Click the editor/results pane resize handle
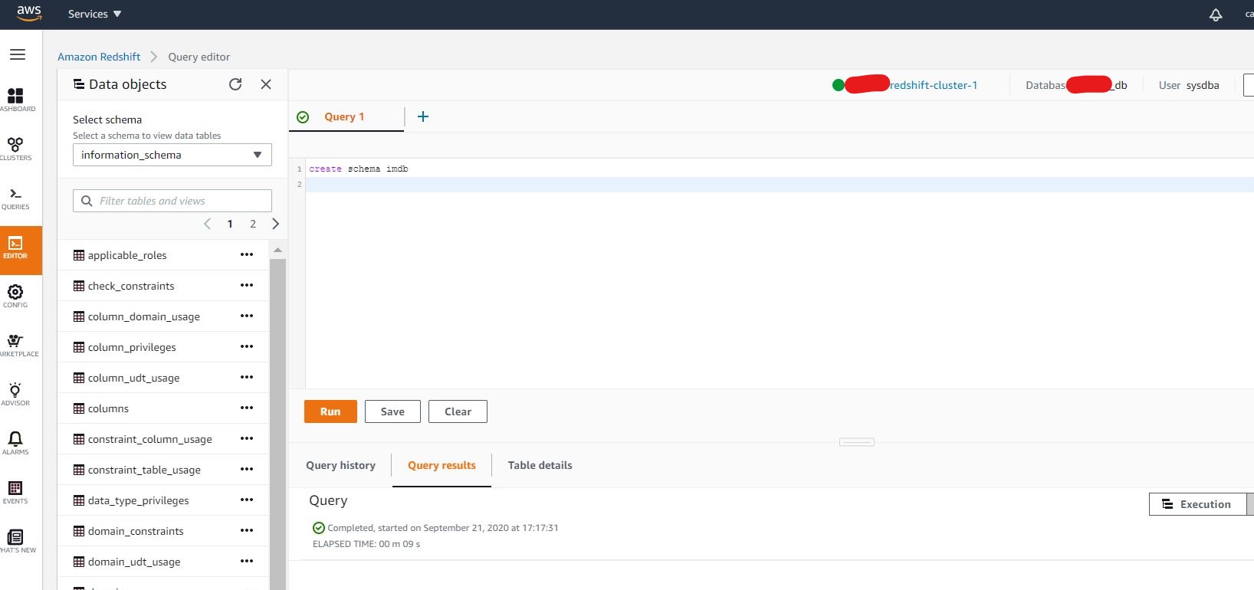The image size is (1254, 590). pos(857,442)
